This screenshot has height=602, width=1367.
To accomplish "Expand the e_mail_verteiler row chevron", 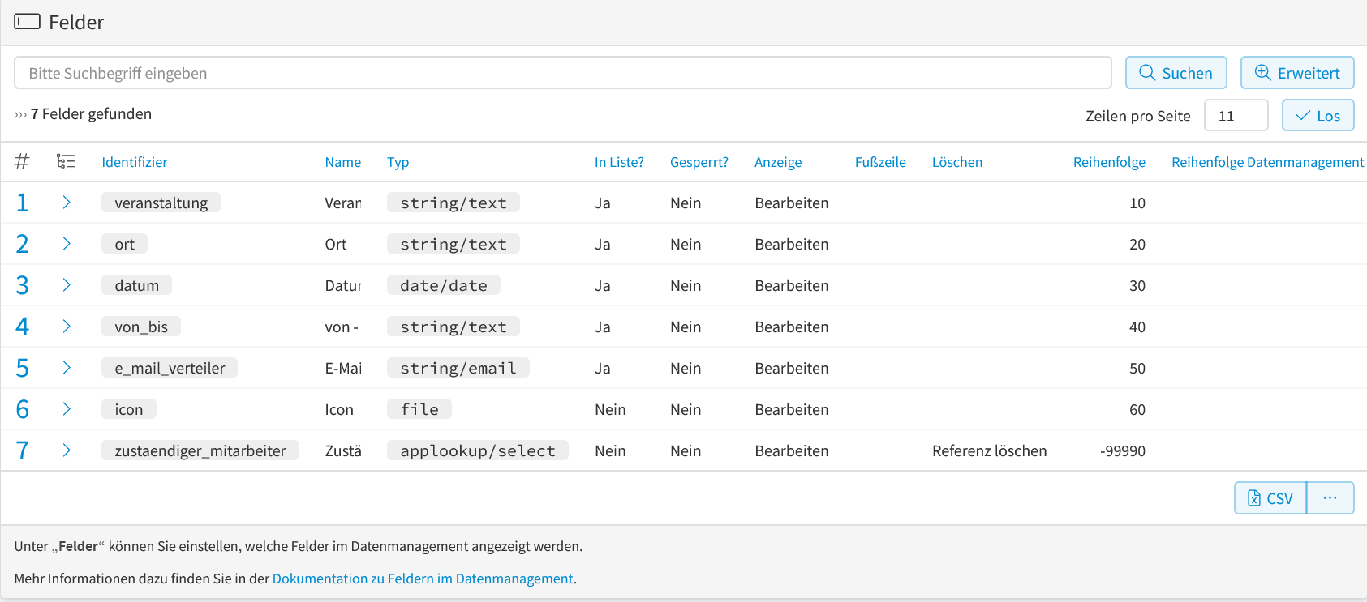I will click(67, 368).
